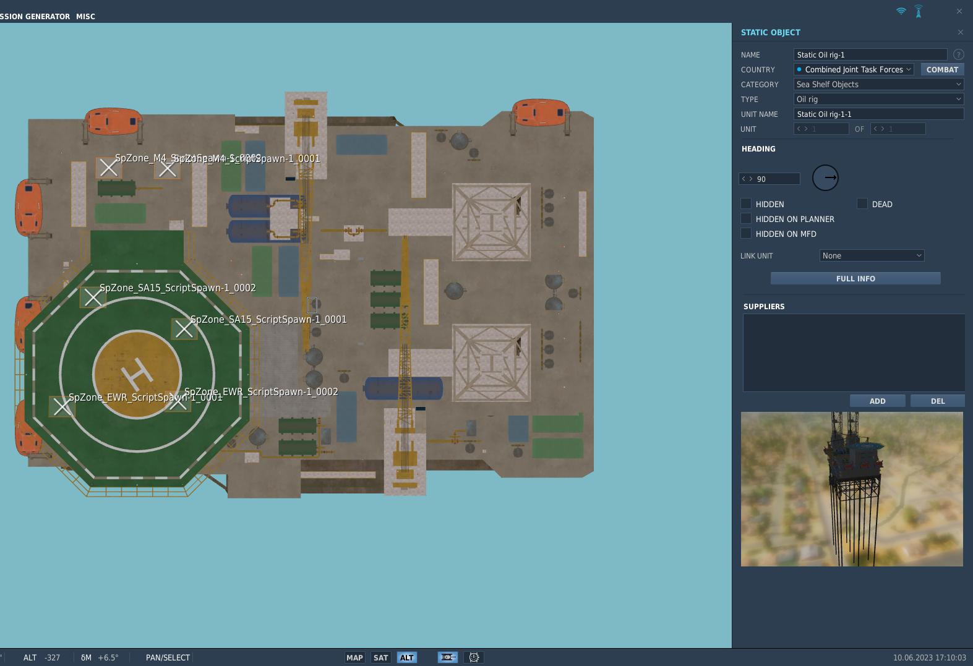Click the heading compass dial

825,178
